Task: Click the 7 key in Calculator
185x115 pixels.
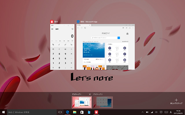Action: pos(53,54)
